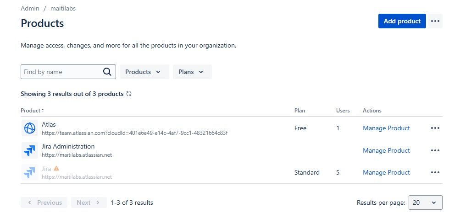This screenshot has width=449, height=213.
Task: Open the Plans filter dropdown
Action: (x=192, y=72)
